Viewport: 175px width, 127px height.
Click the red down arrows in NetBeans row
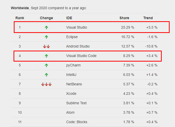pyautogui.click(x=46, y=84)
